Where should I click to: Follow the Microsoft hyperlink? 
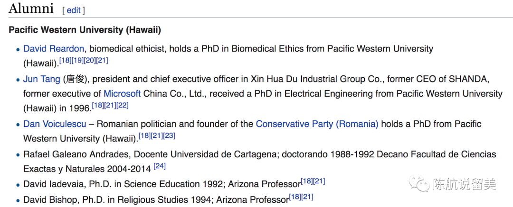pyautogui.click(x=122, y=93)
